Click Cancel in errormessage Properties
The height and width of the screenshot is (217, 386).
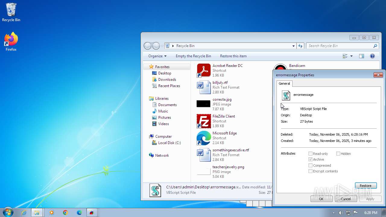click(346, 199)
